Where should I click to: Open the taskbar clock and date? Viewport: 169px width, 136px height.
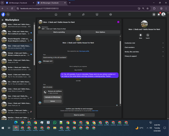point(157,128)
